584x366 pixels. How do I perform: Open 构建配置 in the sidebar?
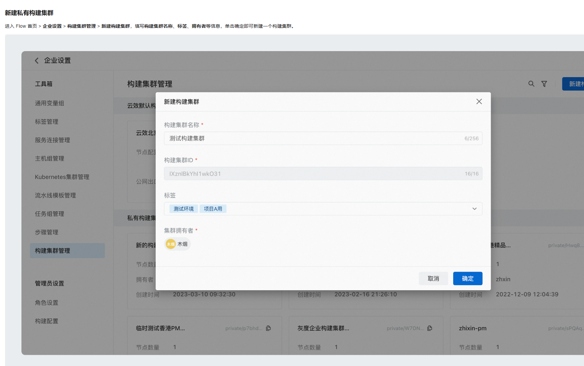coord(46,321)
